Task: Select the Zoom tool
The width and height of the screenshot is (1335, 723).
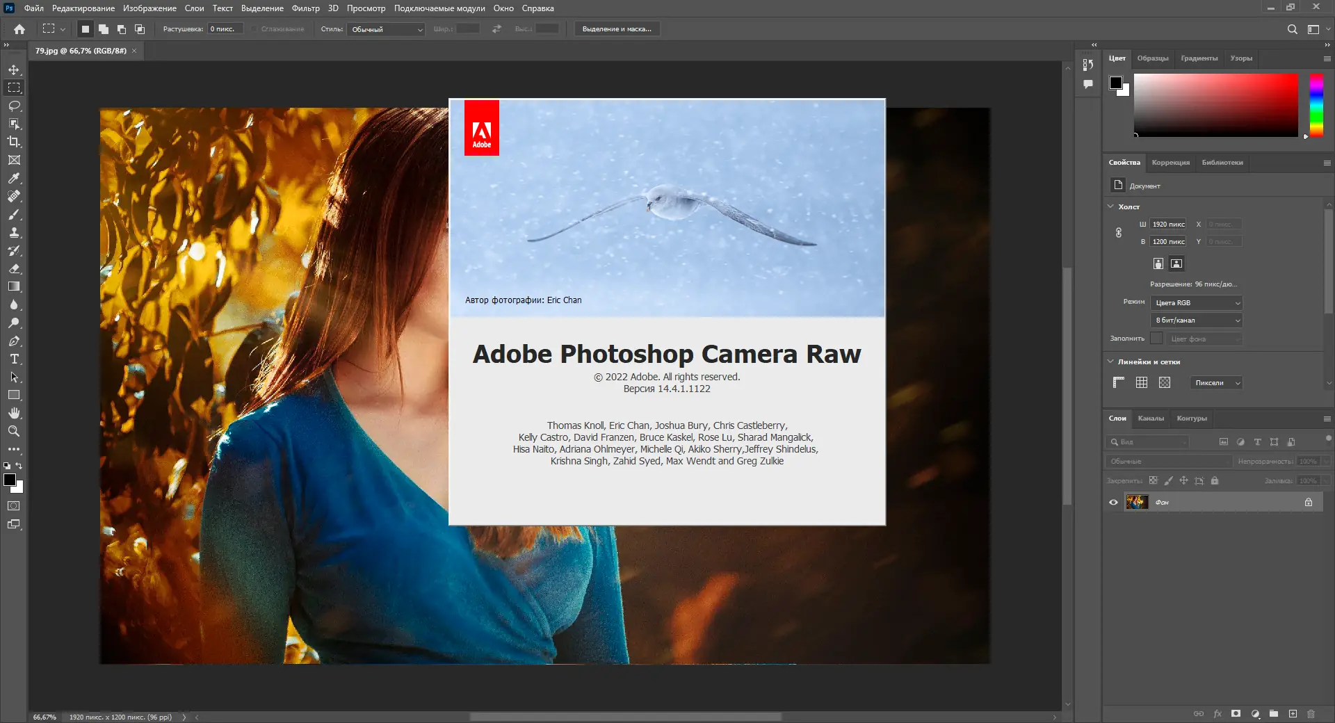Action: (14, 431)
